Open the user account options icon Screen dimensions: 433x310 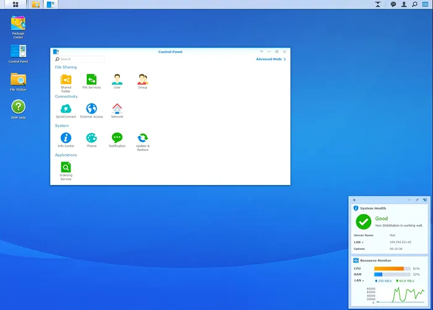click(x=404, y=4)
